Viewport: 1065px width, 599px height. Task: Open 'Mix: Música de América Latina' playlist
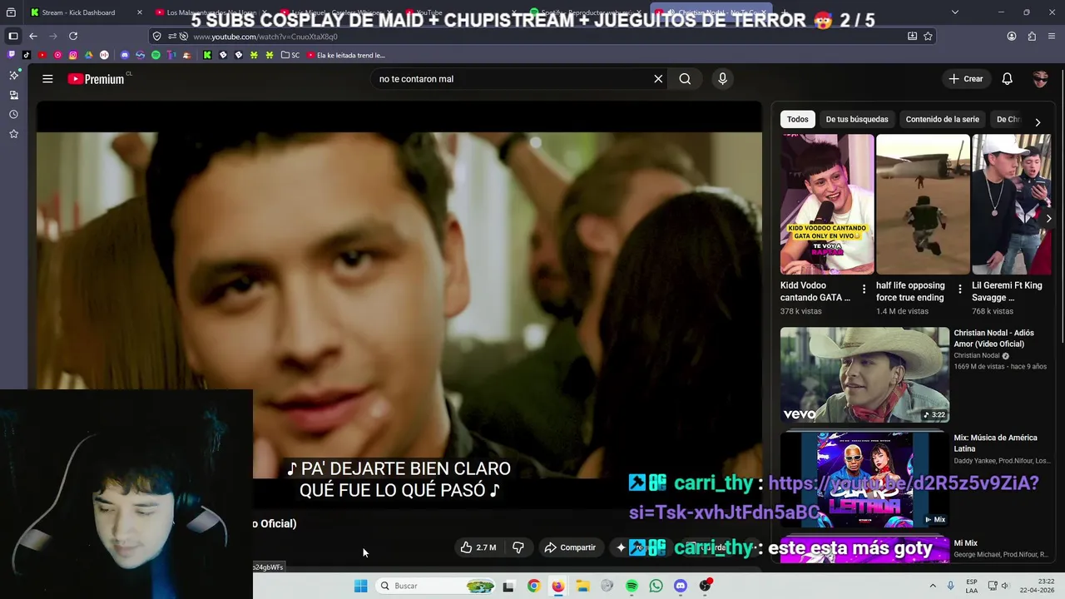point(995,443)
